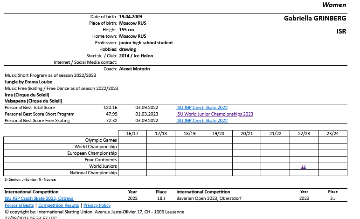
Task: Click the club value 2014 / Ice Holon
Action: [136, 55]
